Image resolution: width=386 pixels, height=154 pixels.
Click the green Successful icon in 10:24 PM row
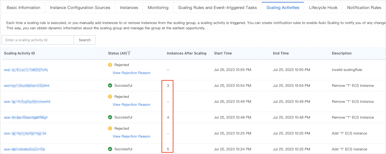point(110,149)
